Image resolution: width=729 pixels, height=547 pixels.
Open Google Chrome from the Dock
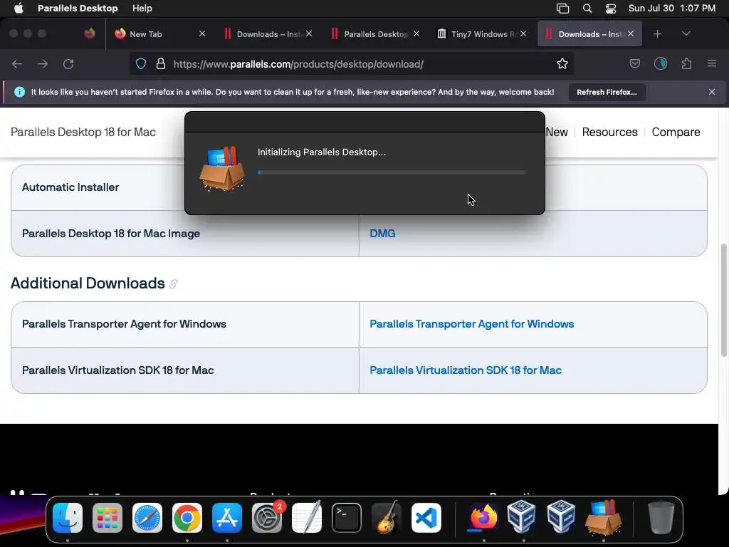[x=187, y=518]
